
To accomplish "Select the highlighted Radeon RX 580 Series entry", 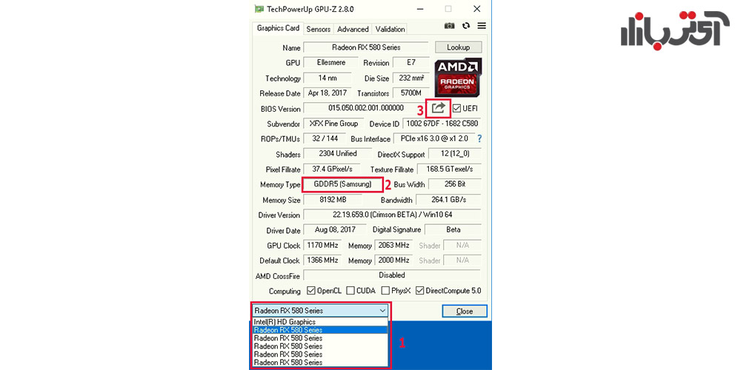I will [320, 330].
